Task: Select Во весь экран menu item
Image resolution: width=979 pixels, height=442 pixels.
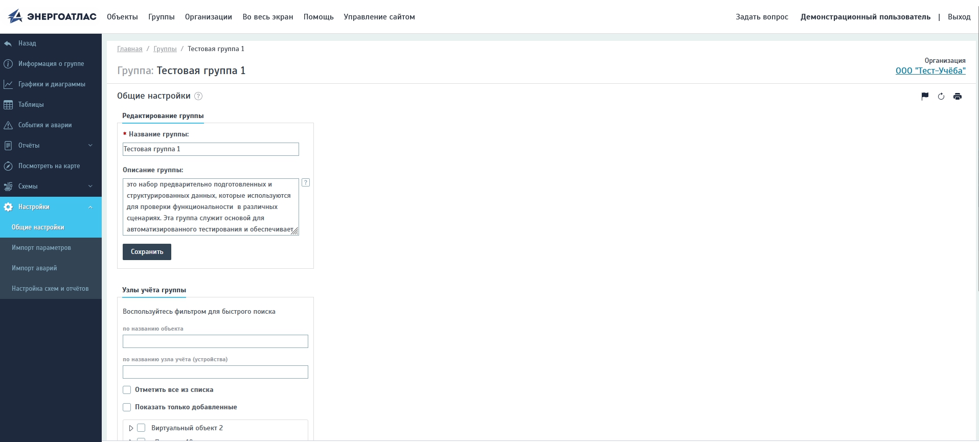Action: 268,17
